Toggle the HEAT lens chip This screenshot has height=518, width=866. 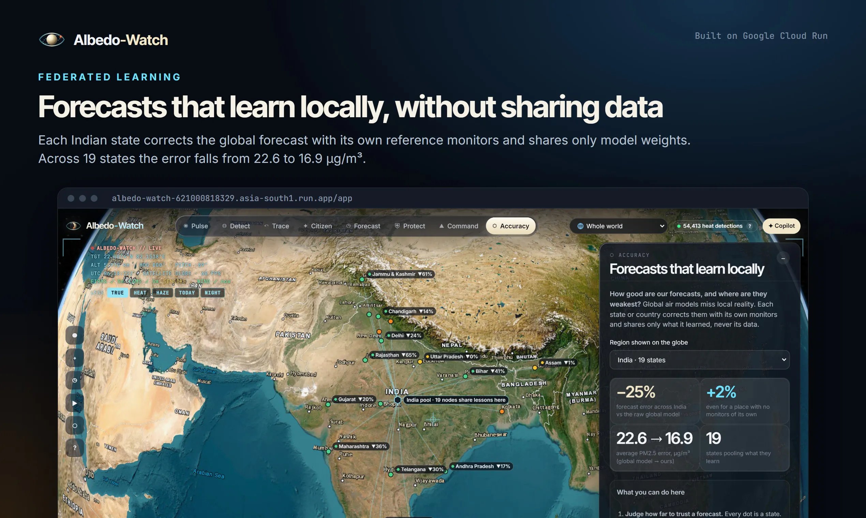pyautogui.click(x=140, y=293)
